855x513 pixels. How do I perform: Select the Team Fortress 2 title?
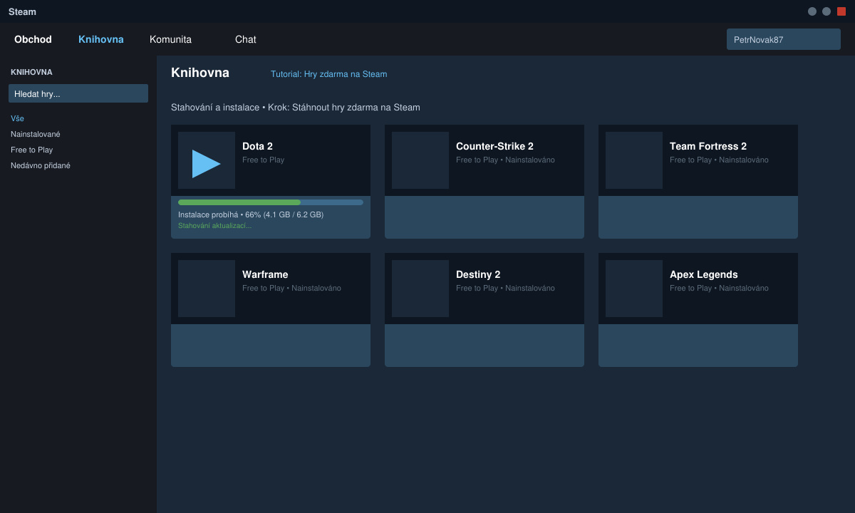click(708, 146)
